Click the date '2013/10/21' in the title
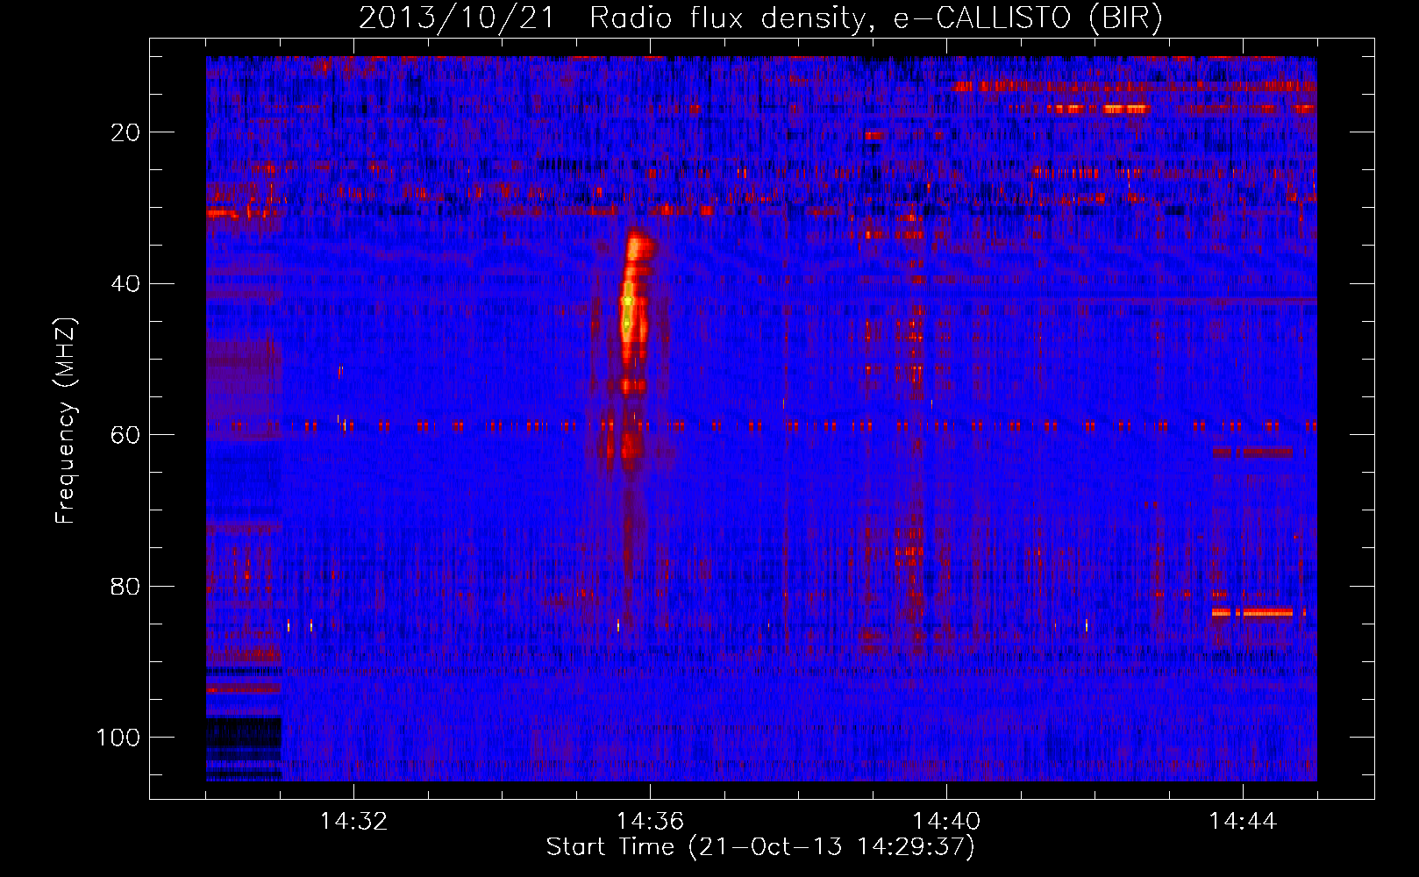 pyautogui.click(x=456, y=18)
